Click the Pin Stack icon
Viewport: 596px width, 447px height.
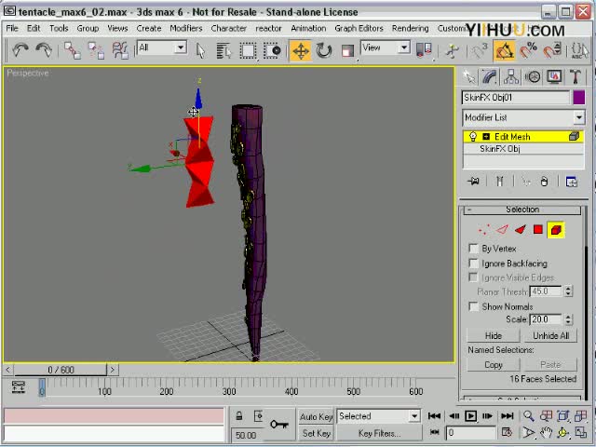click(474, 182)
